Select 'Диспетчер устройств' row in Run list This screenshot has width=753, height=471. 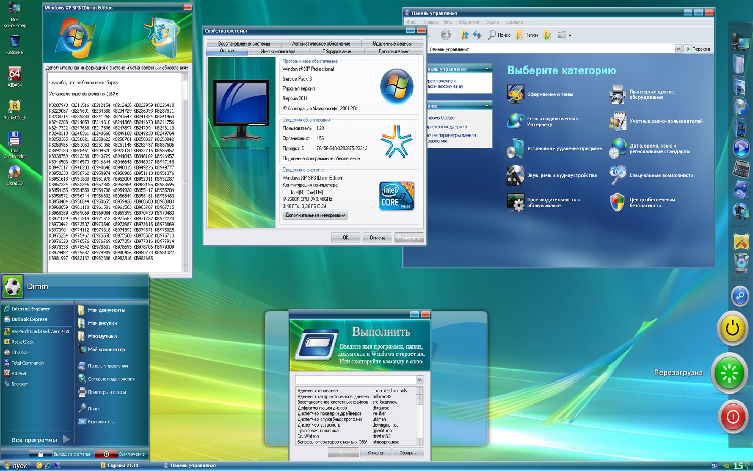point(357,425)
